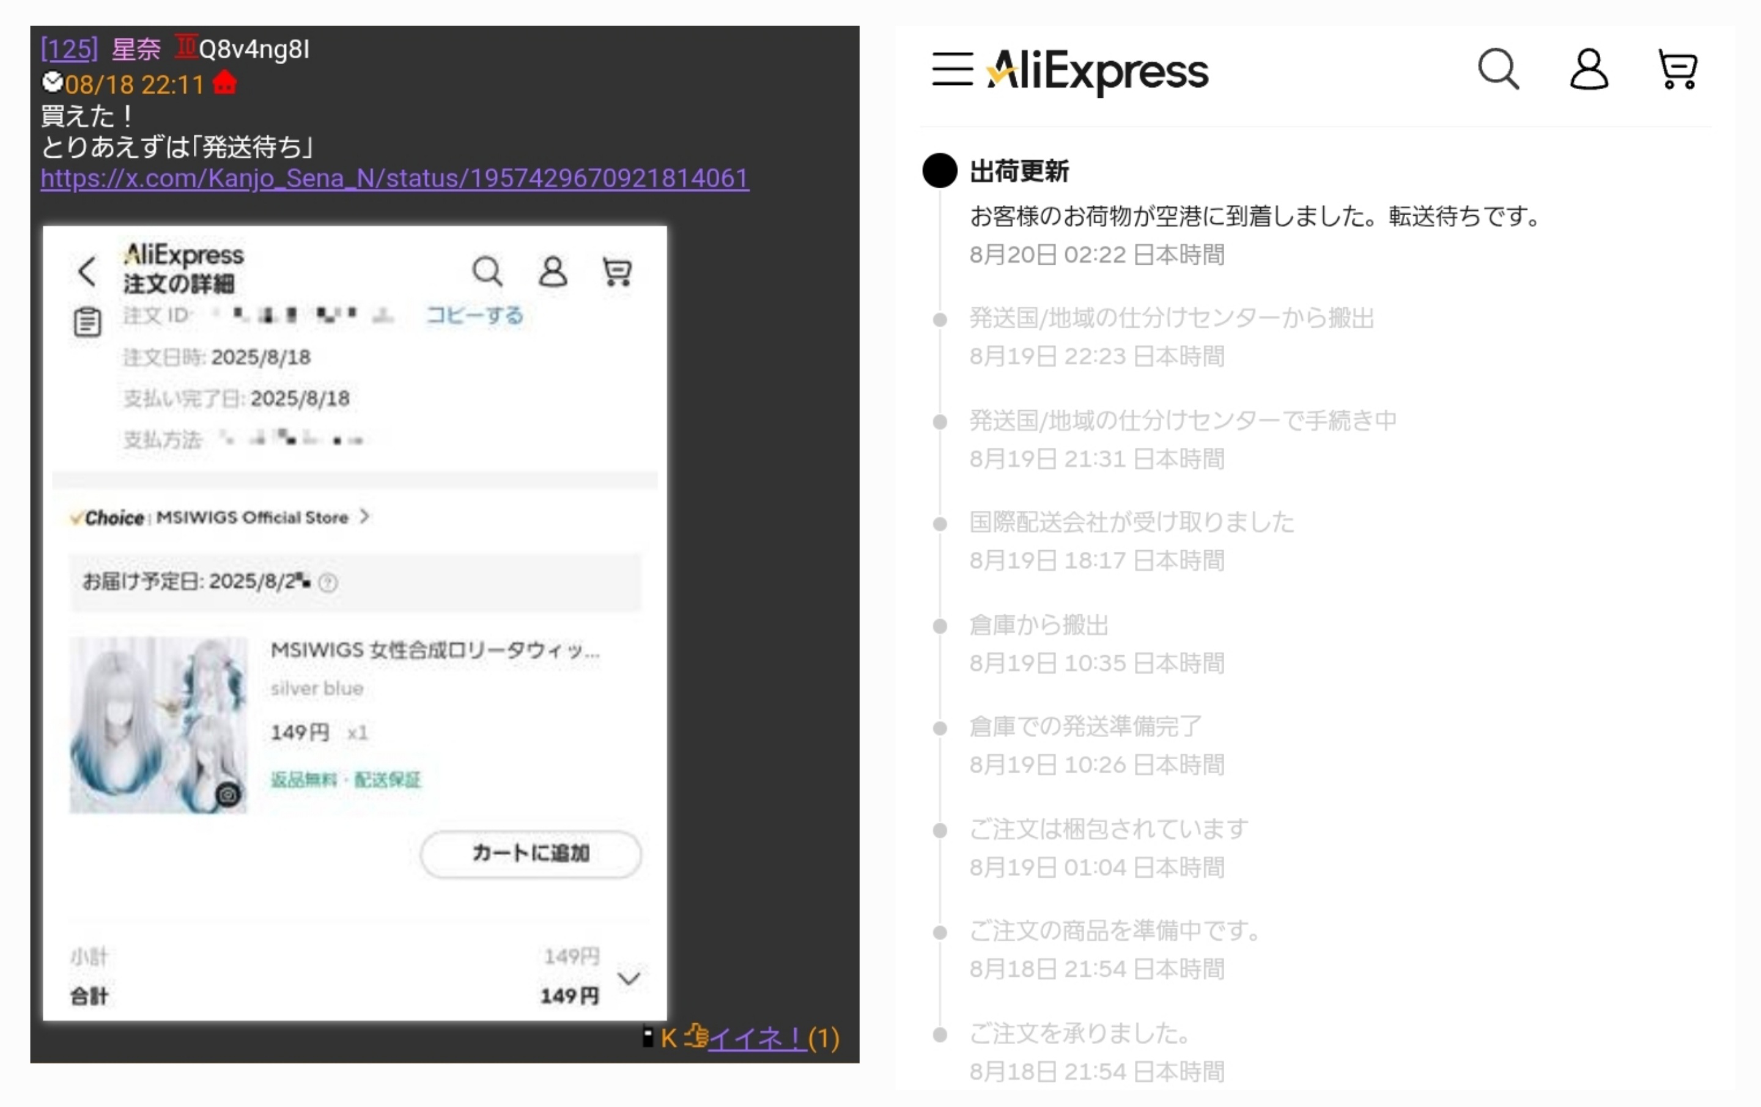Click the カートに追加 button

(531, 853)
